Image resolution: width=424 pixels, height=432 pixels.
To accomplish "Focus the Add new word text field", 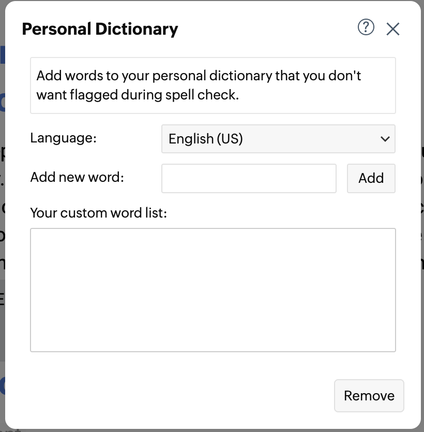I will tap(249, 178).
